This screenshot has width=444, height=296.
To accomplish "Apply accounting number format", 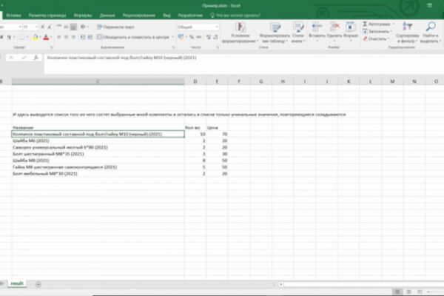I will click(x=181, y=37).
